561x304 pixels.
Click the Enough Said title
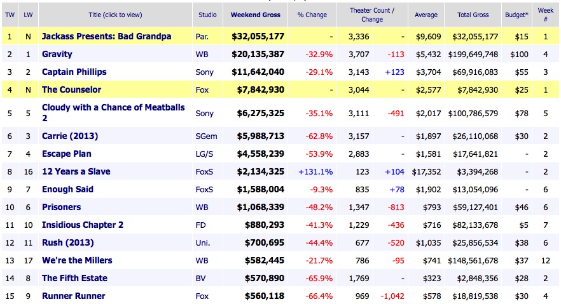pos(68,189)
